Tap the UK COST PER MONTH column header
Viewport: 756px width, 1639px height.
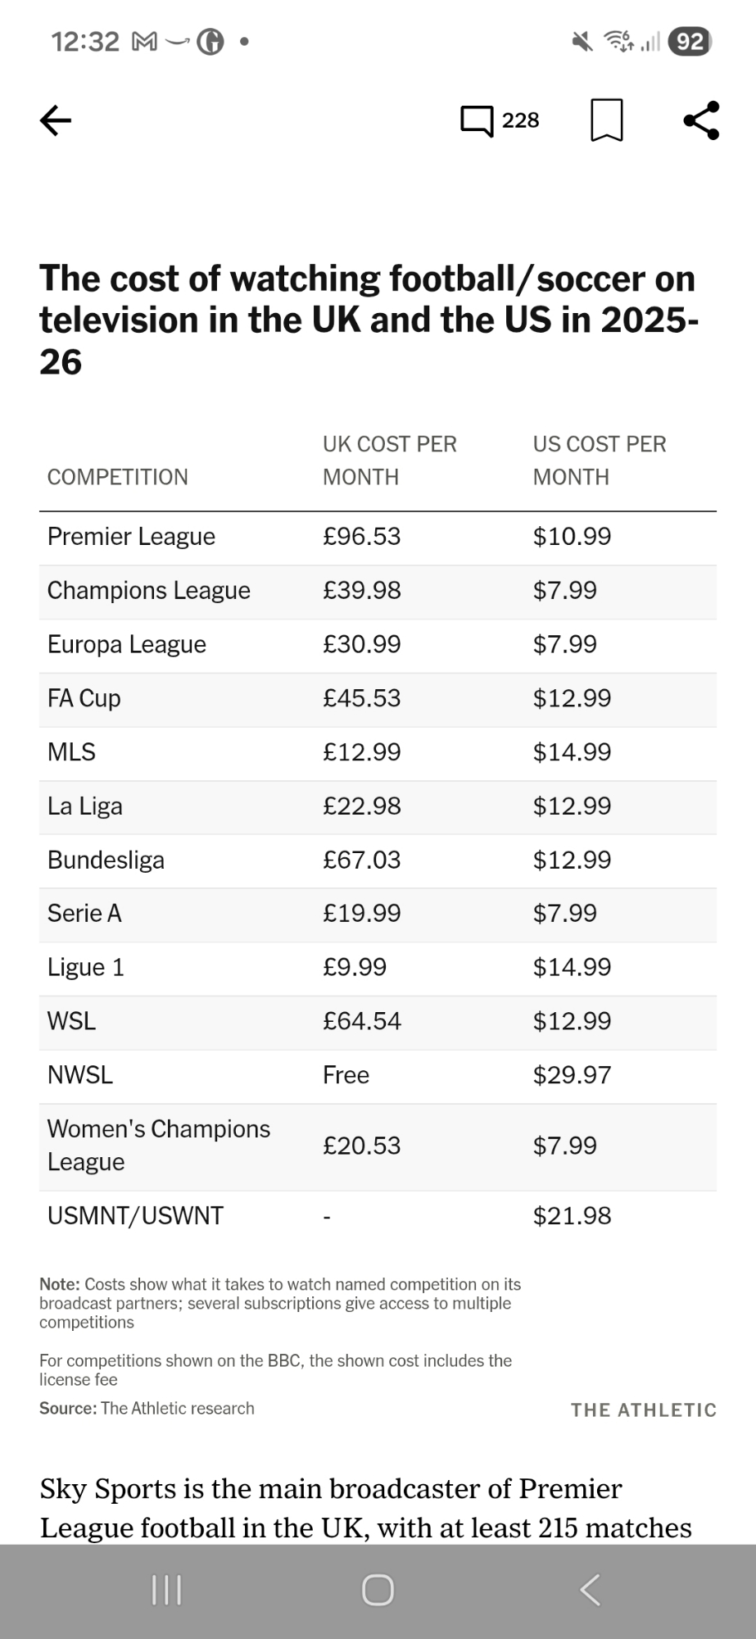[x=389, y=460]
